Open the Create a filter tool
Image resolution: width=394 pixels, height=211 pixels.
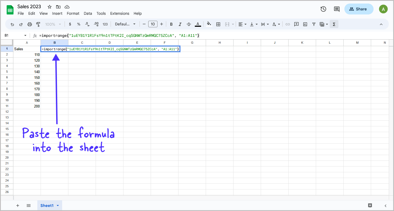[x=314, y=24]
